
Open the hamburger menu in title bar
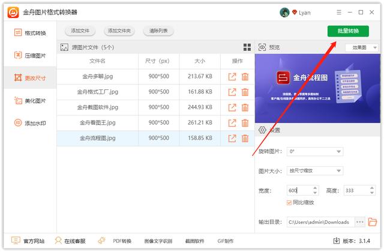click(339, 12)
